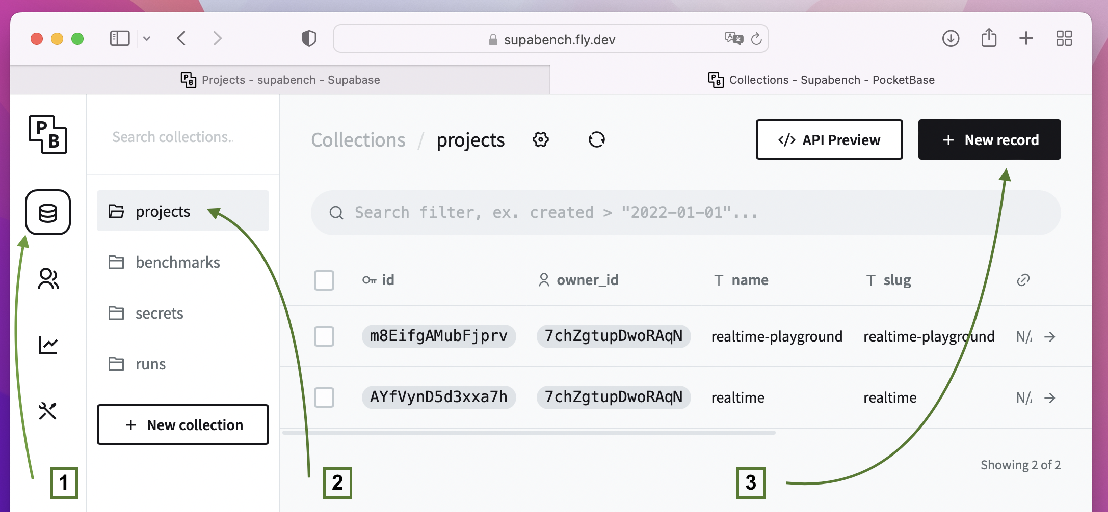Select the AYfVynD5d3xxa7h record checkbox
The width and height of the screenshot is (1108, 512).
324,397
